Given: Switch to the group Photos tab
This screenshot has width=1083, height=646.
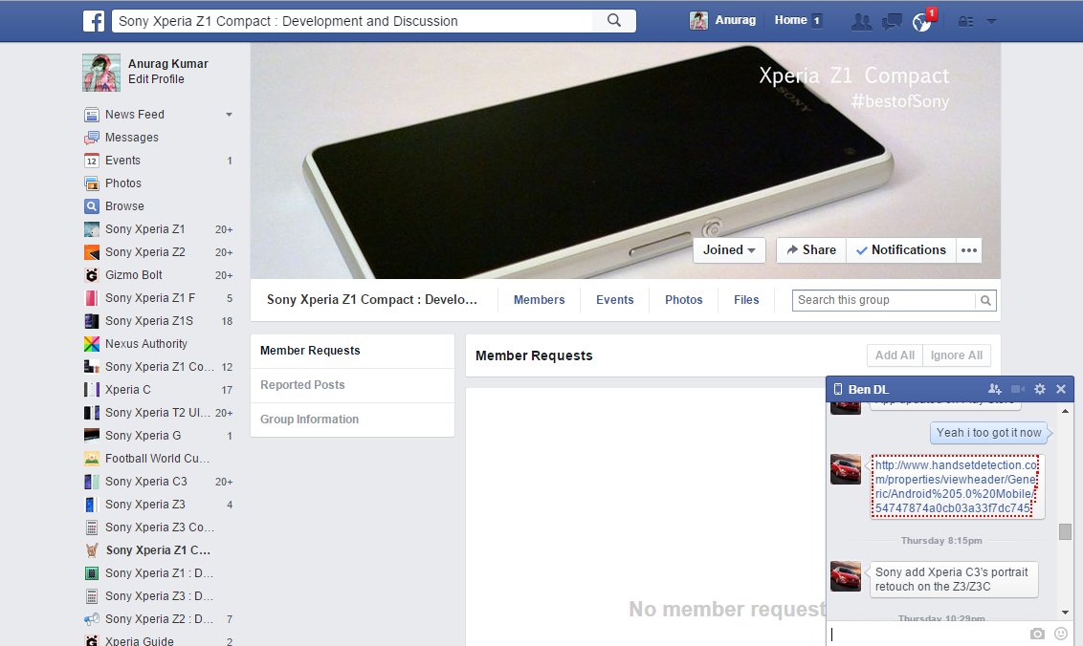Looking at the screenshot, I should pos(684,299).
